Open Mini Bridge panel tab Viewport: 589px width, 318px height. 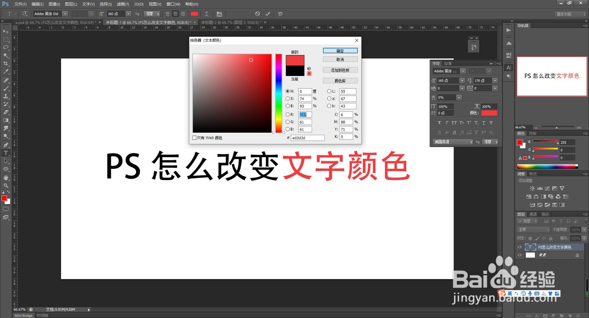[x=24, y=315]
